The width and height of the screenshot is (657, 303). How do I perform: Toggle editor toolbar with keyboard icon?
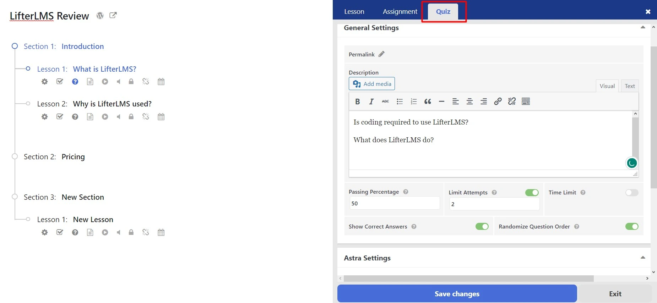click(526, 101)
